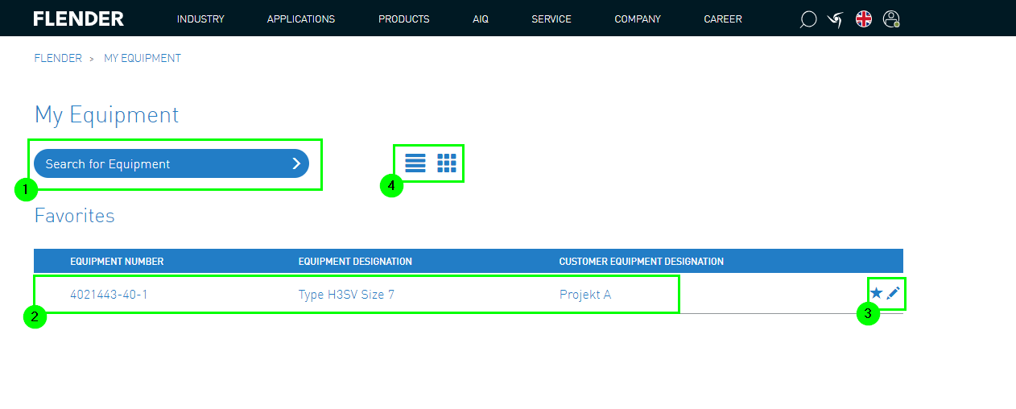Open the user account profile icon
Screen dimensions: 1016x409
(x=891, y=19)
